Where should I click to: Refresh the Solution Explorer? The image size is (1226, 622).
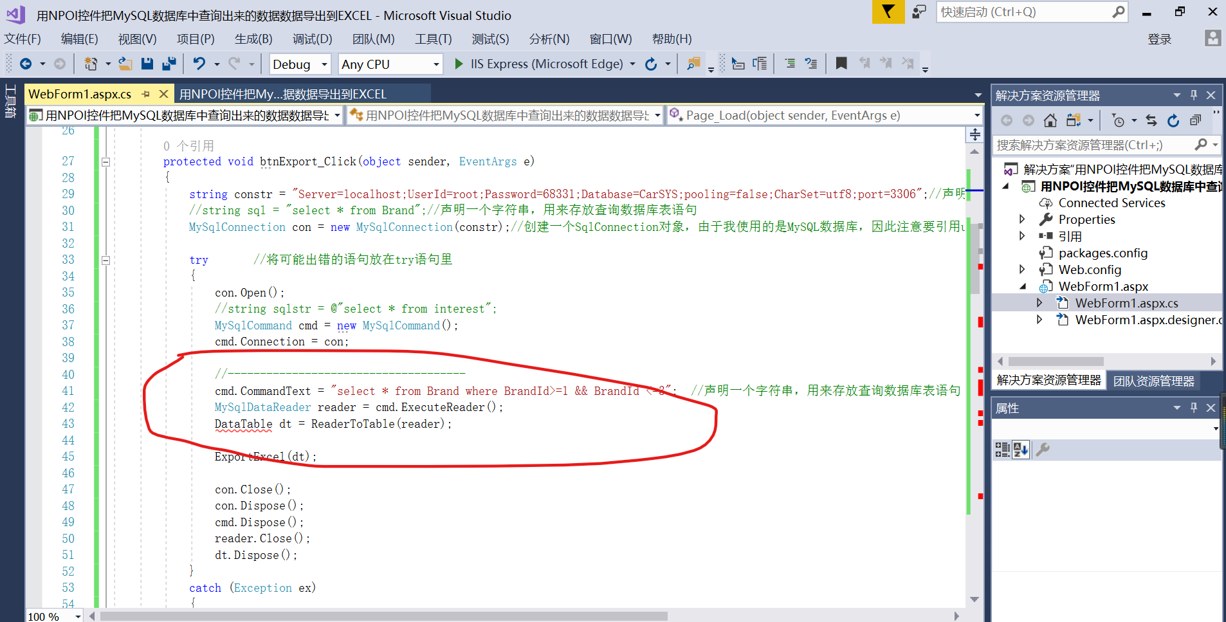pyautogui.click(x=1174, y=120)
